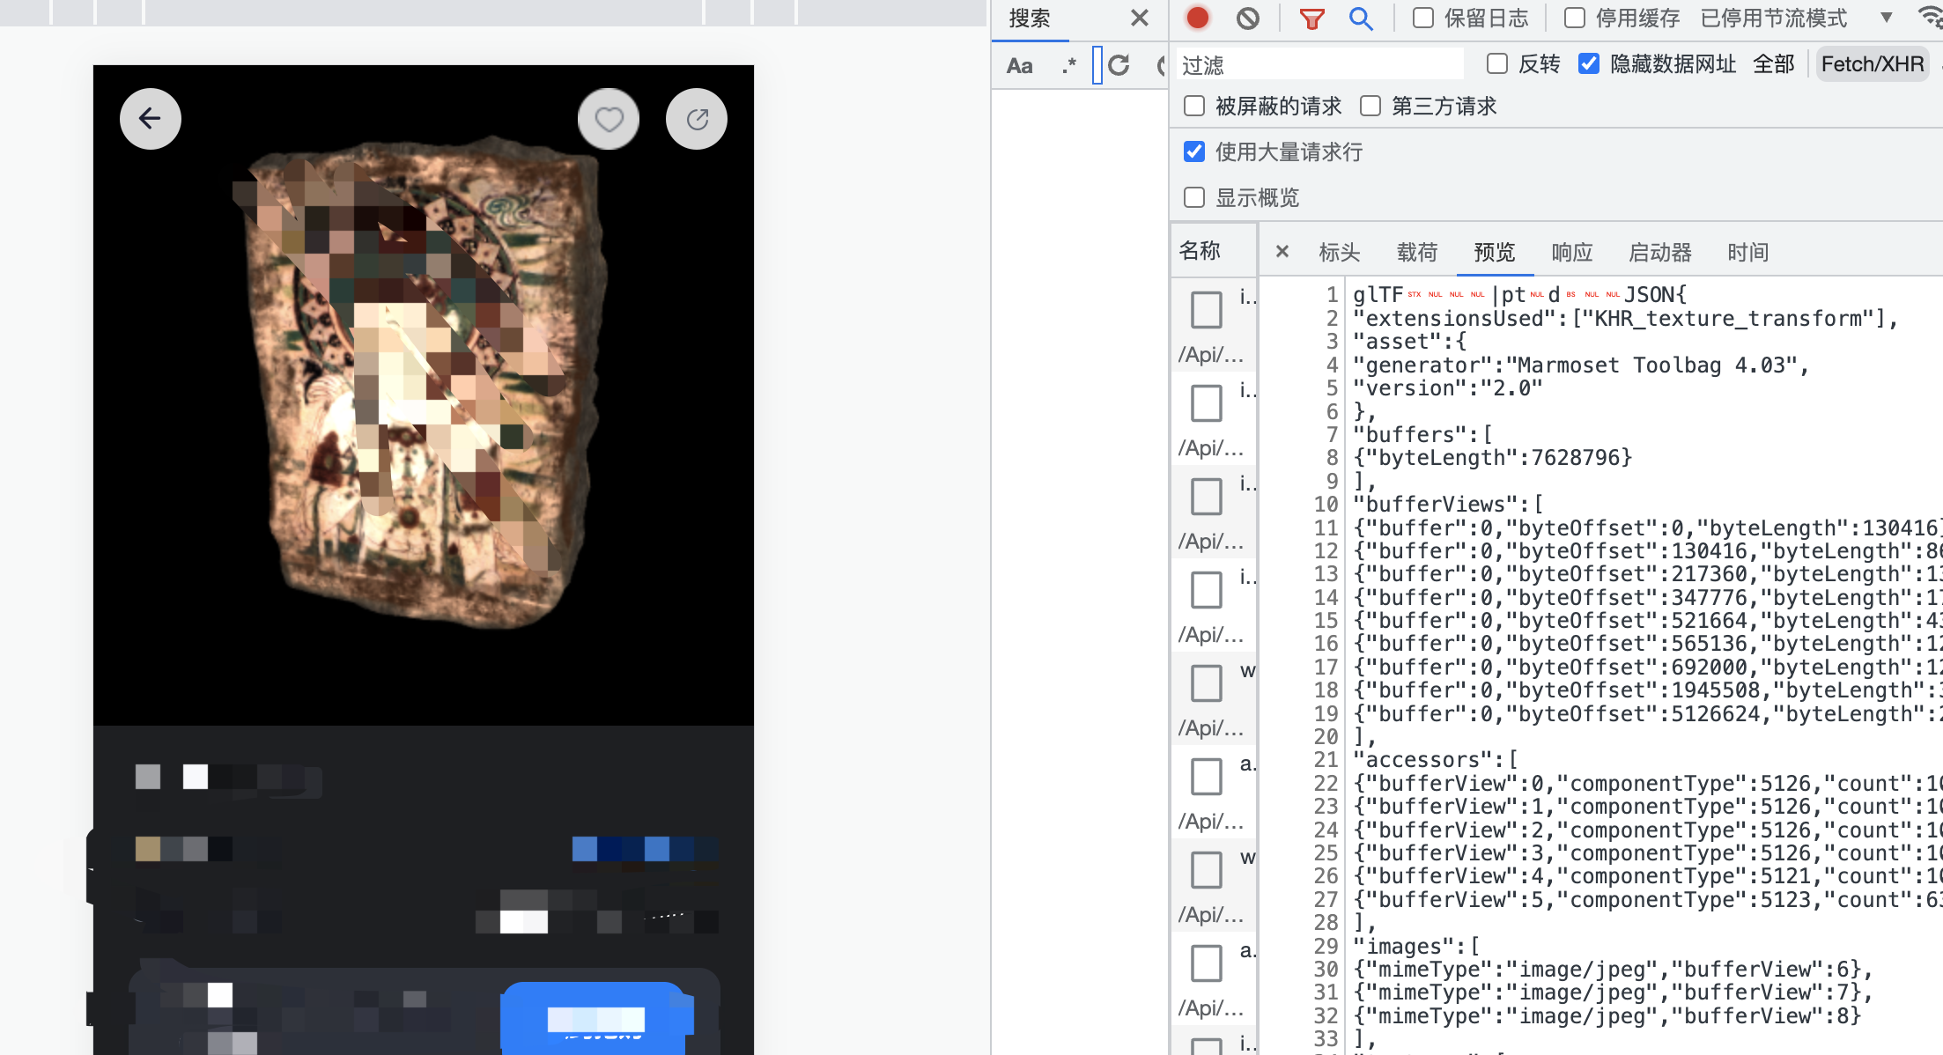The image size is (1943, 1055).
Task: Favorite the artifact with heart icon
Action: coord(609,119)
